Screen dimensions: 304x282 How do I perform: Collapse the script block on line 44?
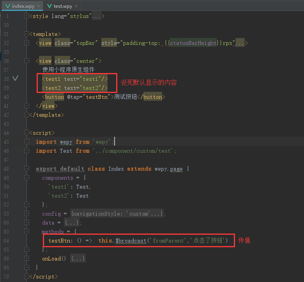[x=27, y=133]
